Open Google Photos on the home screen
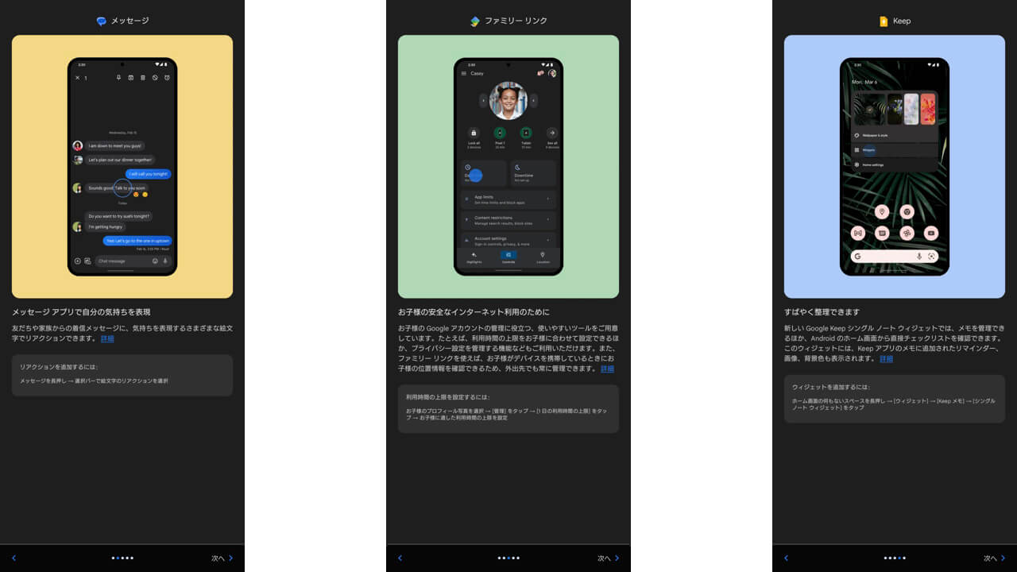The image size is (1017, 572). point(906,233)
